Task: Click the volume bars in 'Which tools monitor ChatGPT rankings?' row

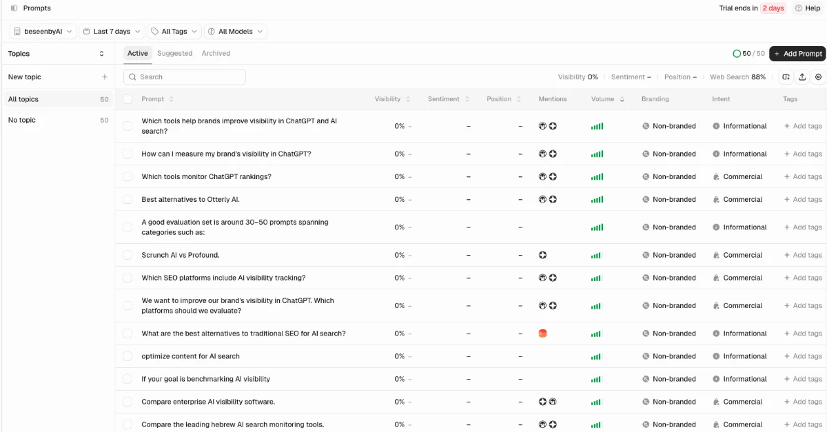Action: click(597, 176)
